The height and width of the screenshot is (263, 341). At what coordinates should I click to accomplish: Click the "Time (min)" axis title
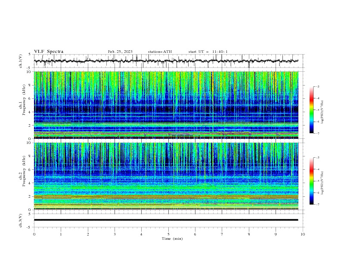point(172,239)
